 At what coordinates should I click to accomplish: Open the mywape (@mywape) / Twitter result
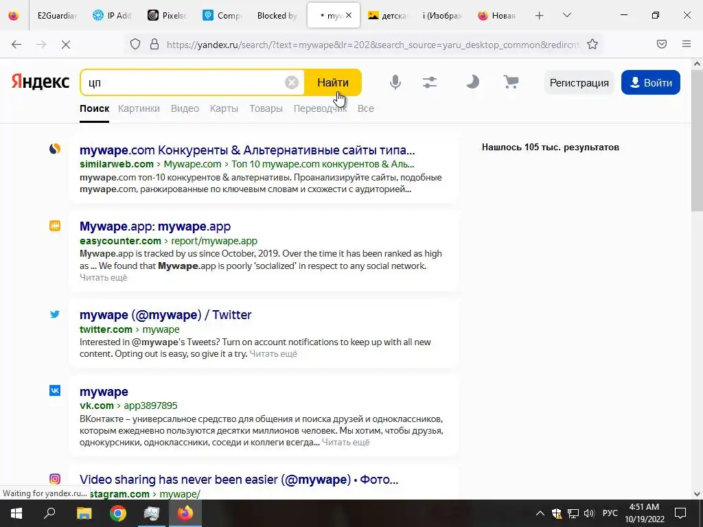(165, 314)
